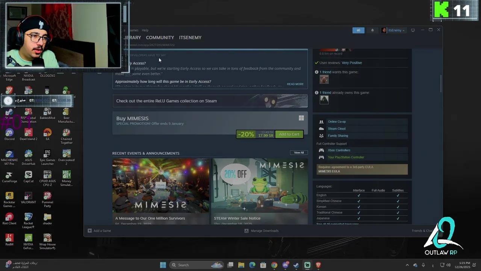Open Google Chrome from the taskbar
The height and width of the screenshot is (271, 481).
tap(274, 265)
